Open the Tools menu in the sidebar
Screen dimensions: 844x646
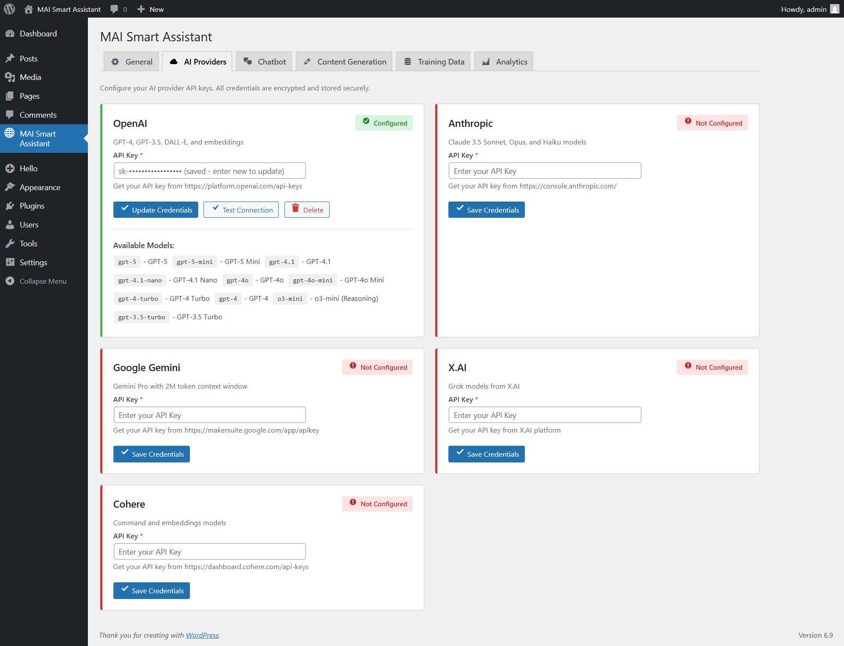pos(28,244)
